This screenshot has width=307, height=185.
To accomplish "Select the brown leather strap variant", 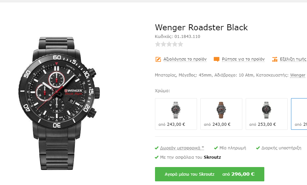I will pyautogui.click(x=221, y=114).
